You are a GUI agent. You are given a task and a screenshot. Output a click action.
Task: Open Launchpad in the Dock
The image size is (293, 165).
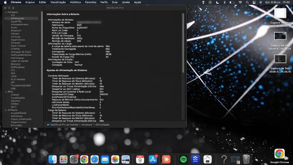coord(63,159)
